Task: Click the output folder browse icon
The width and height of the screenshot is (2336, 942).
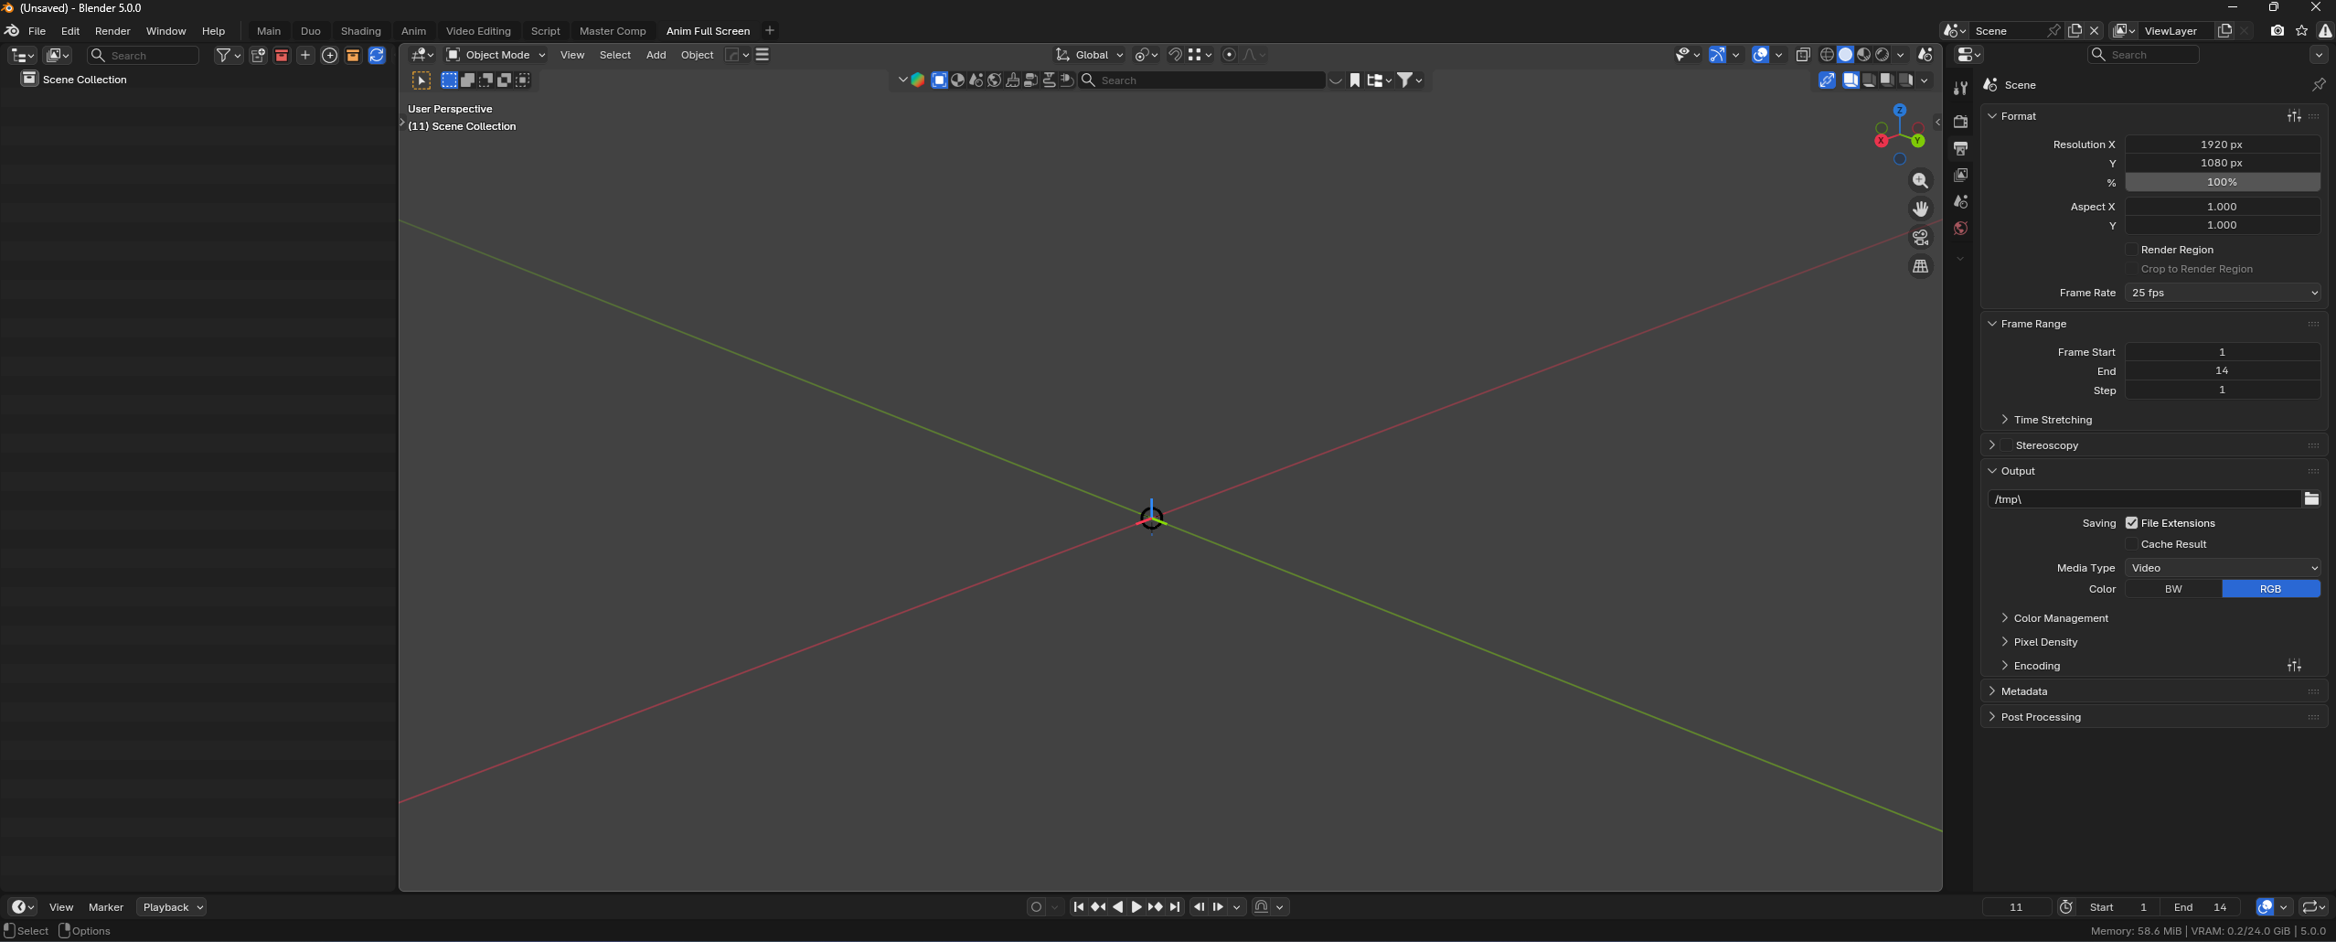Action: (2311, 498)
